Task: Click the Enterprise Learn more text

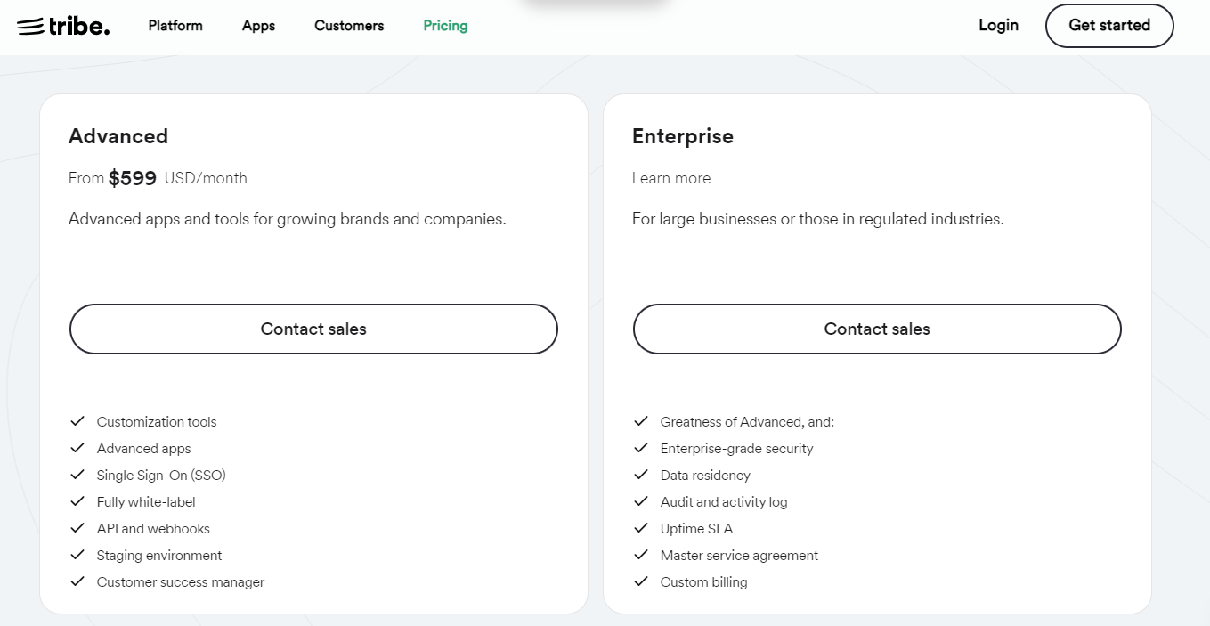Action: pos(671,178)
